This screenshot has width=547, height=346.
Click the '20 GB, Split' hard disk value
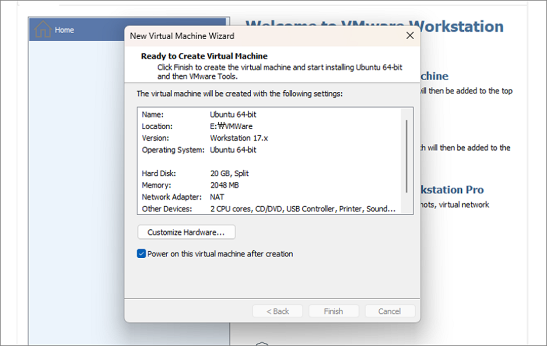(229, 173)
